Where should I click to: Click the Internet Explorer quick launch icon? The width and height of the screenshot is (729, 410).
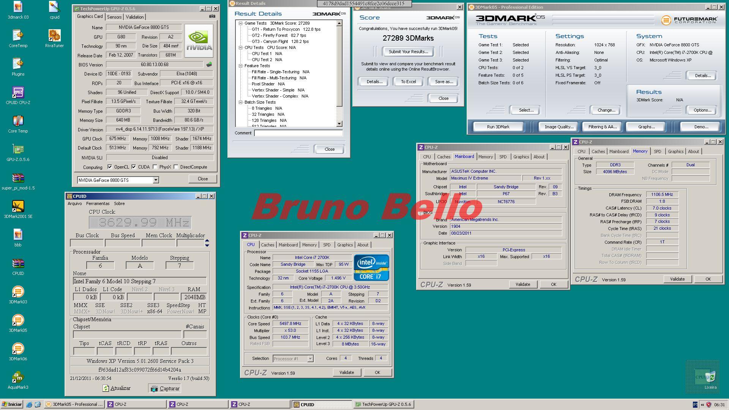(29, 405)
